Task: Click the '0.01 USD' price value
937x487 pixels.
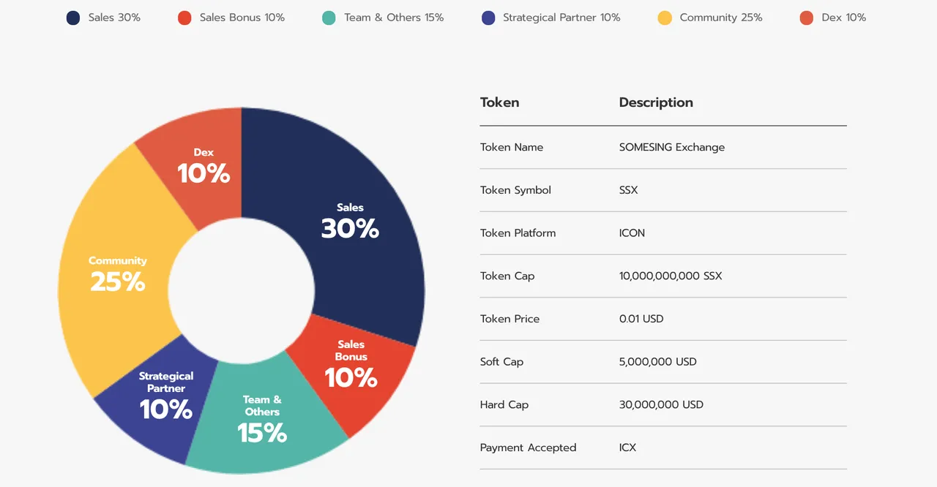Action: click(641, 319)
